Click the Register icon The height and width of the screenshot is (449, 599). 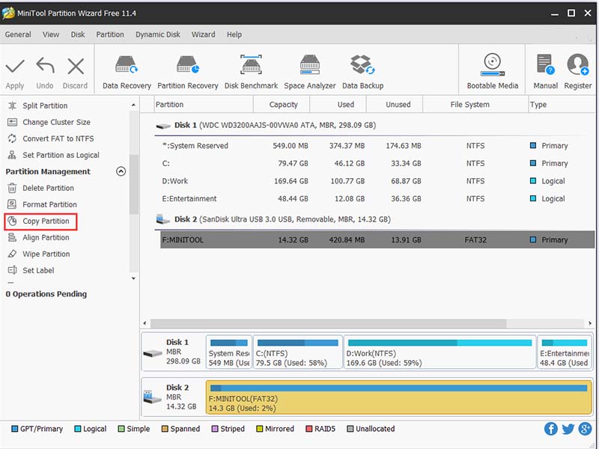tap(577, 65)
